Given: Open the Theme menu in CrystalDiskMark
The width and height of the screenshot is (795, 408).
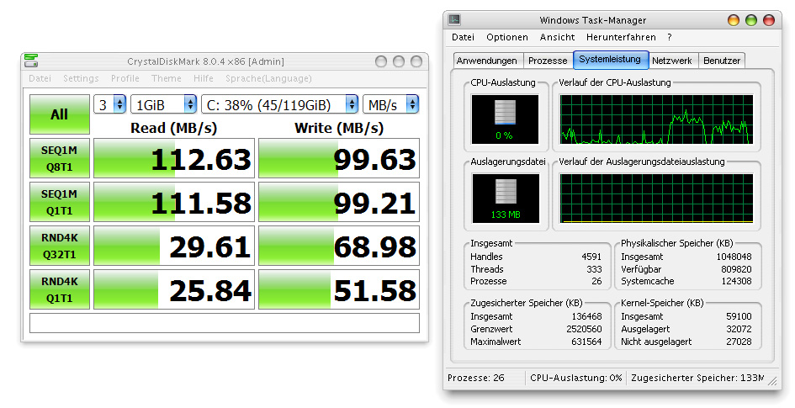Looking at the screenshot, I should [x=166, y=78].
